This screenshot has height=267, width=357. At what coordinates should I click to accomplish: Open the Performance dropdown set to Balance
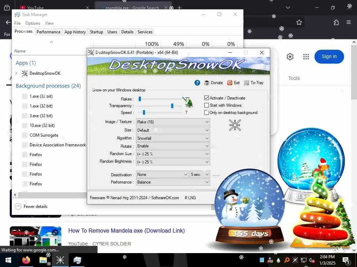coord(173,182)
